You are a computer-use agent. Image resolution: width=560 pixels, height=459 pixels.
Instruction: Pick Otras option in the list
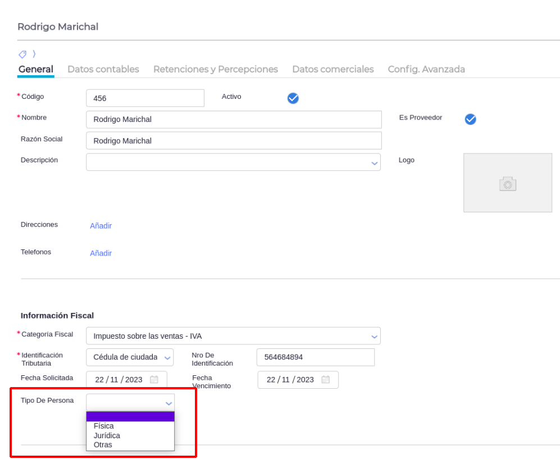point(103,445)
